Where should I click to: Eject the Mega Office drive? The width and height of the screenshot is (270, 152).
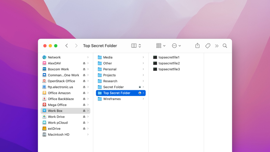tap(84, 105)
